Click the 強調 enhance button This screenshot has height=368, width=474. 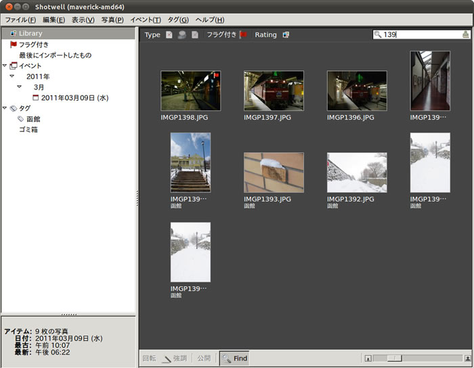point(175,359)
